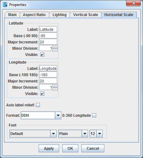Click the Latitude Label text field
The image size is (143, 158).
tap(48, 29)
